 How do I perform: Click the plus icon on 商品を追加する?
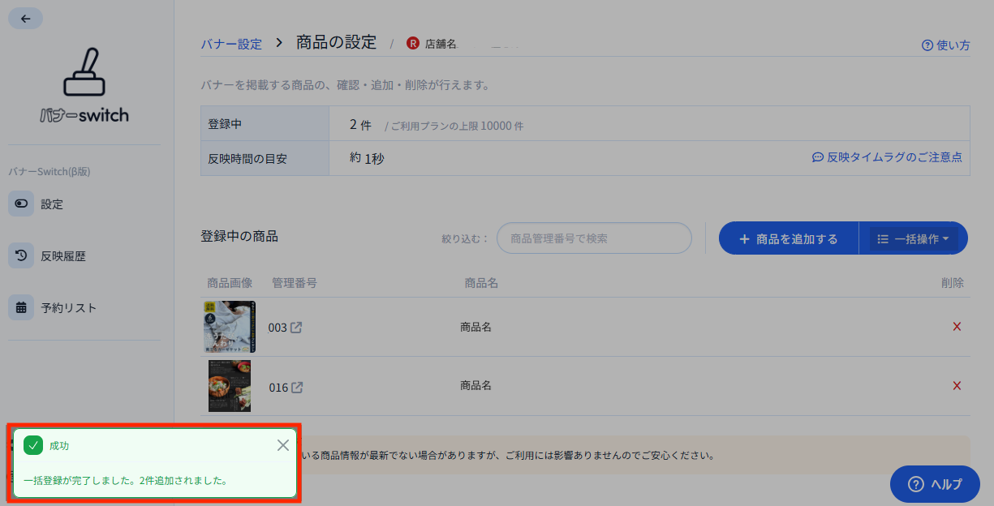744,239
